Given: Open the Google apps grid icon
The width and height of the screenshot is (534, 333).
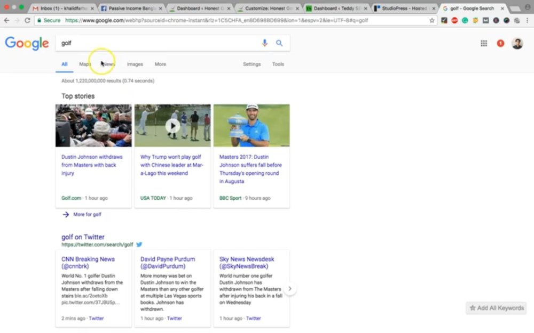Looking at the screenshot, I should pyautogui.click(x=484, y=43).
